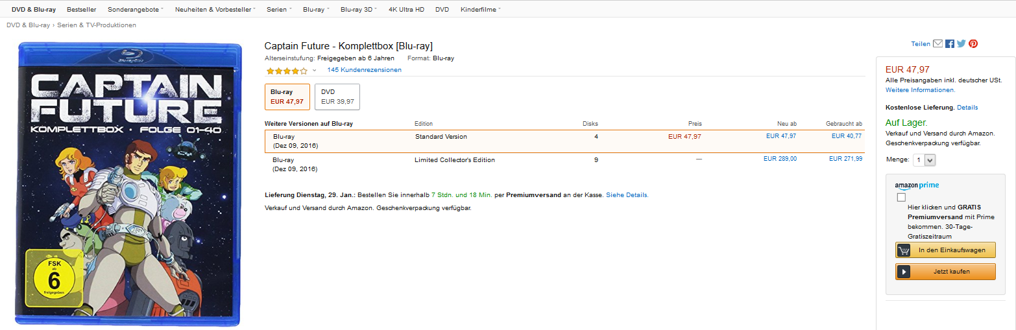This screenshot has width=1016, height=330.
Task: Click Details next to Kostenlose Lieferung
Action: 967,108
